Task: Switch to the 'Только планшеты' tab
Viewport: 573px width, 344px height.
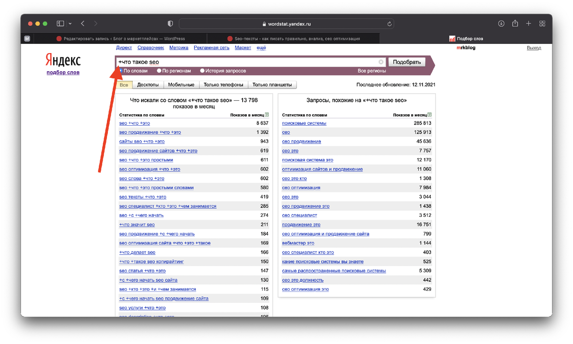Action: pyautogui.click(x=274, y=84)
